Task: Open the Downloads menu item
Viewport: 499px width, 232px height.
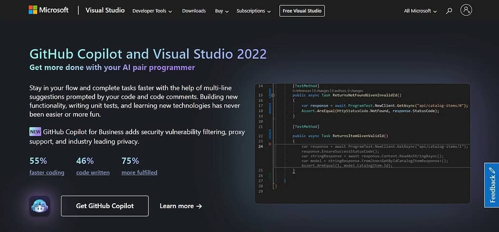Action: 194,11
